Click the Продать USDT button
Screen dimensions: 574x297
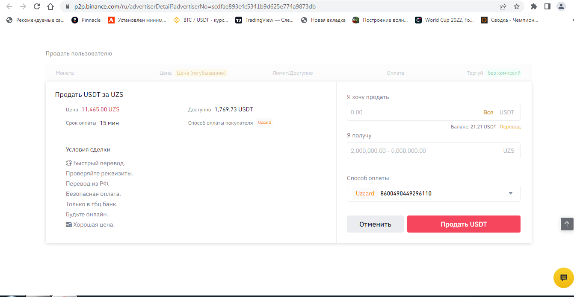click(x=464, y=224)
